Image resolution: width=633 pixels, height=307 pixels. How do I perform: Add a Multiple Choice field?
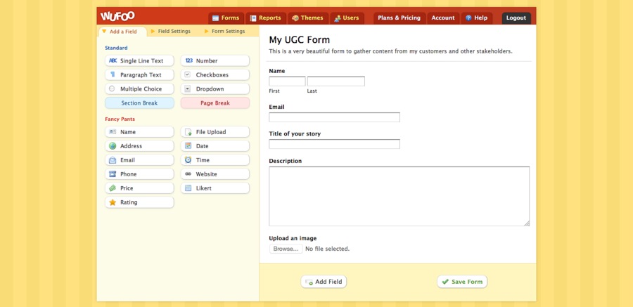click(139, 89)
